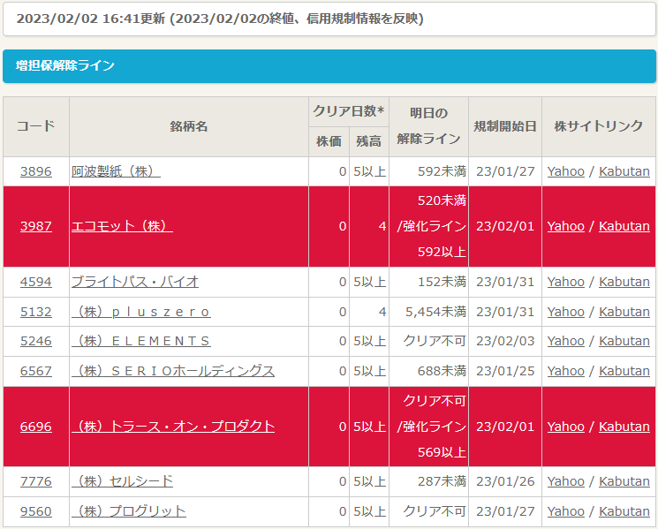
Task: Open Kabutan link for SERIO Holdings
Action: pos(624,371)
